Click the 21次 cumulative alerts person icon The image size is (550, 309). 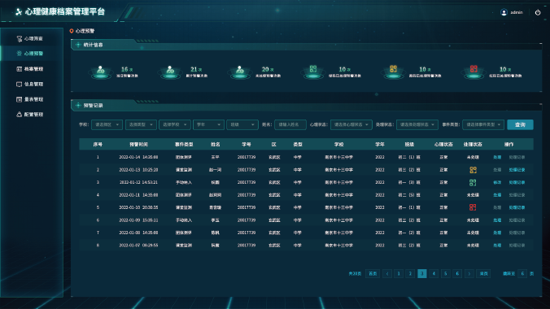point(170,72)
